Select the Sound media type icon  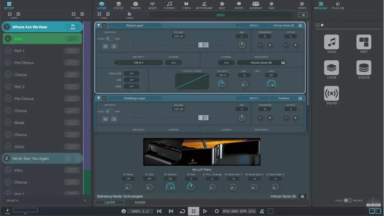pyautogui.click(x=332, y=93)
